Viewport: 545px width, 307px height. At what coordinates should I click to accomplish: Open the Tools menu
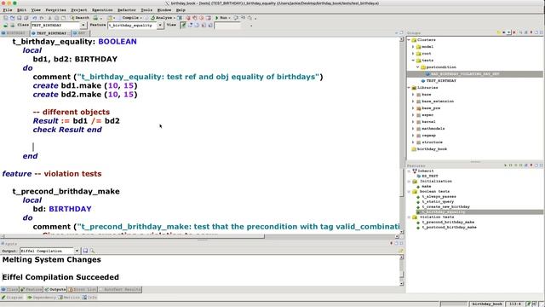click(x=146, y=10)
